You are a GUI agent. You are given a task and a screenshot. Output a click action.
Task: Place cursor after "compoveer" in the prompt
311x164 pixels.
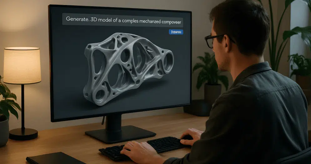click(182, 22)
